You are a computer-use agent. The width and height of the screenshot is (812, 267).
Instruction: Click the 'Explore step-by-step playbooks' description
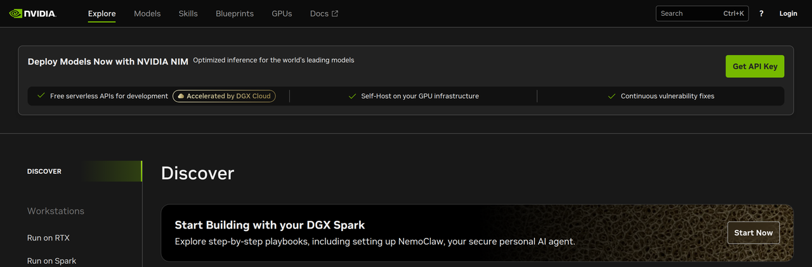[375, 242]
